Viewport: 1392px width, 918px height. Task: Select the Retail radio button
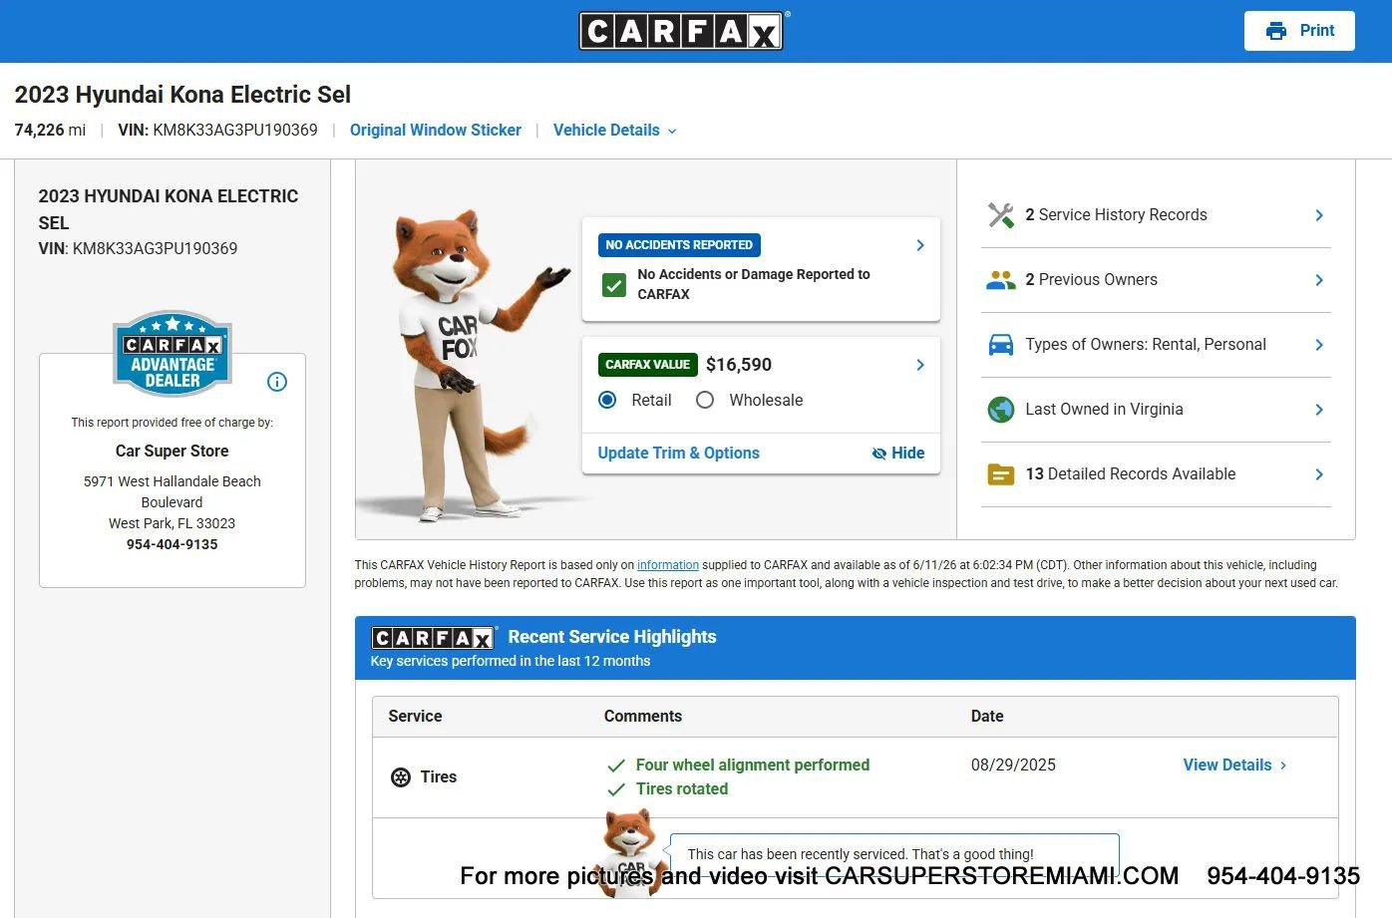pos(607,400)
